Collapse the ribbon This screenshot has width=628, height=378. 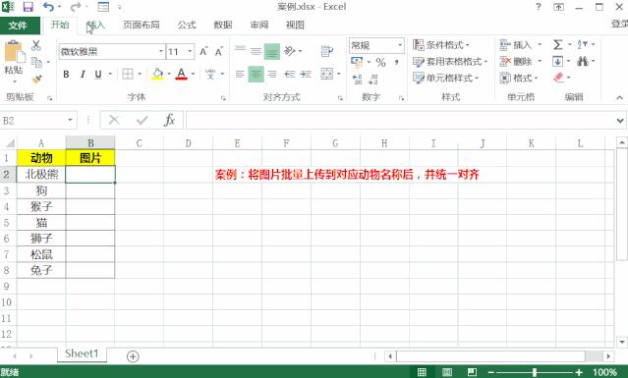coord(619,97)
